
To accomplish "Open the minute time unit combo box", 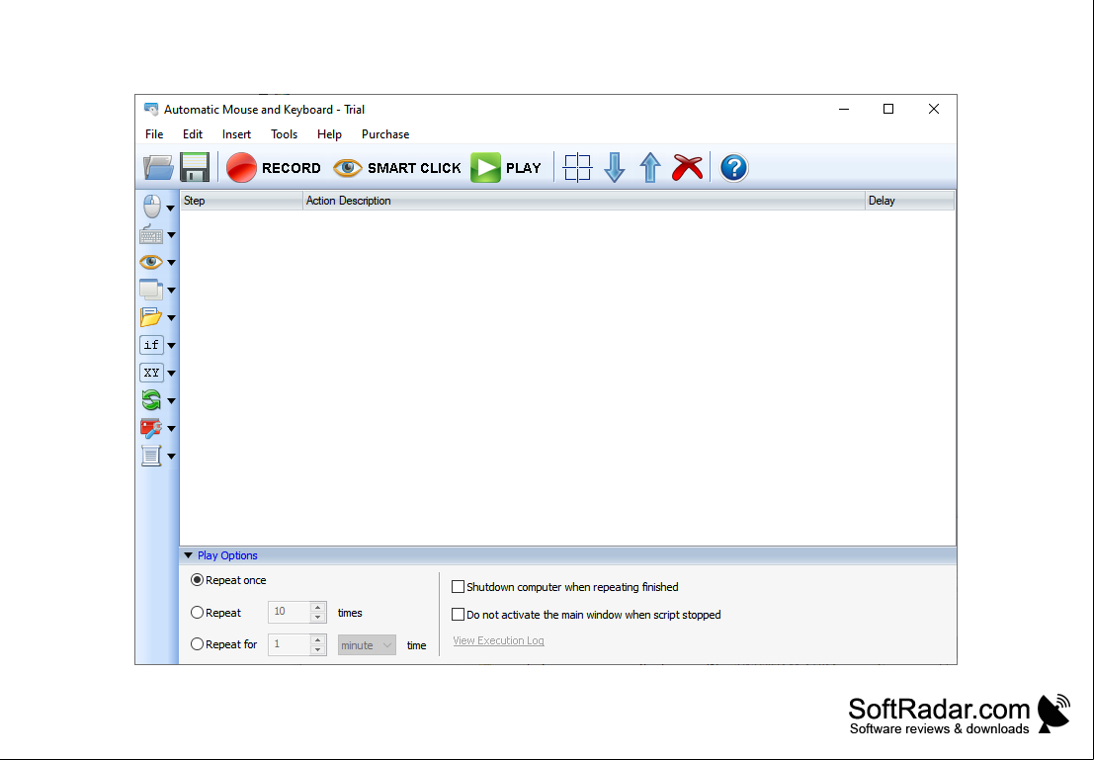I will pyautogui.click(x=367, y=644).
